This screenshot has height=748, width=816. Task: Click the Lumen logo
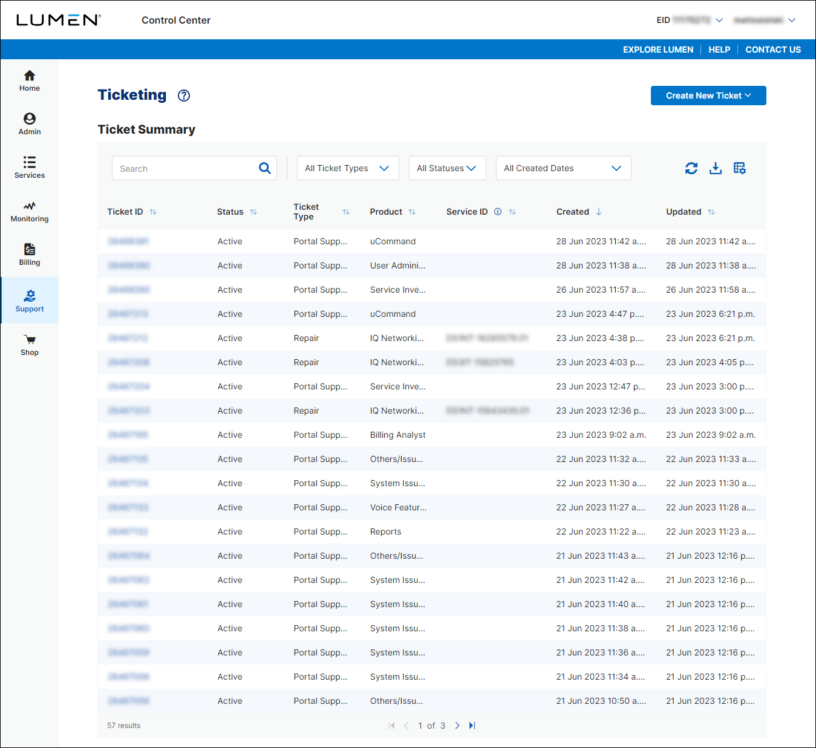(58, 20)
